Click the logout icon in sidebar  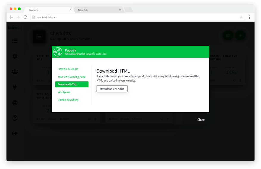15,134
